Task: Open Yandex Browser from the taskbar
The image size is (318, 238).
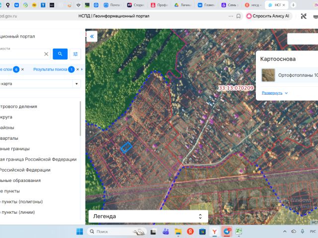Action: [x=214, y=232]
